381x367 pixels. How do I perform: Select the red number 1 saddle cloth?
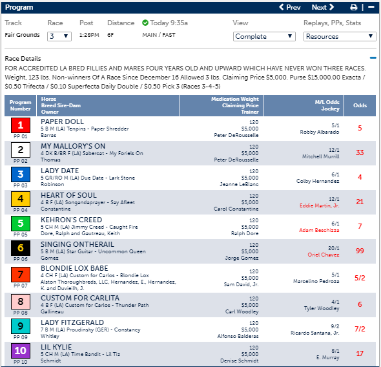pos(21,125)
